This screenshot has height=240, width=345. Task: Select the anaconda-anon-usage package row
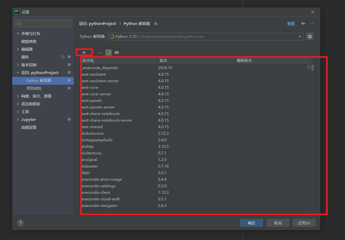[x=196, y=179]
